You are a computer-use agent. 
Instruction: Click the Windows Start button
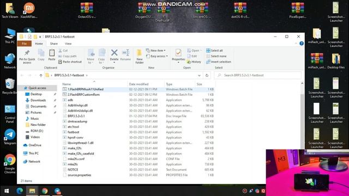click(7, 191)
